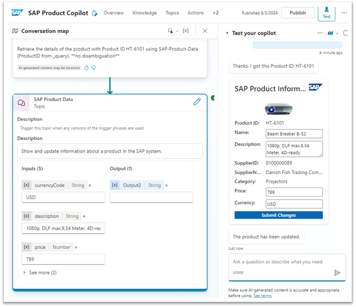Viewport: 356px width, 307px height.
Task: Click SupplierID value 0100000089
Action: coord(279,163)
